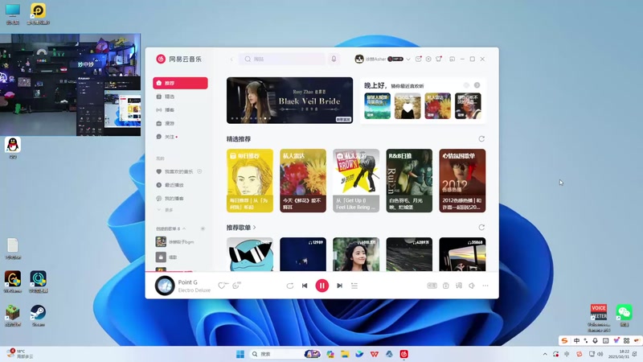The image size is (643, 362).
Task: Open the volume speaker control
Action: point(472,286)
